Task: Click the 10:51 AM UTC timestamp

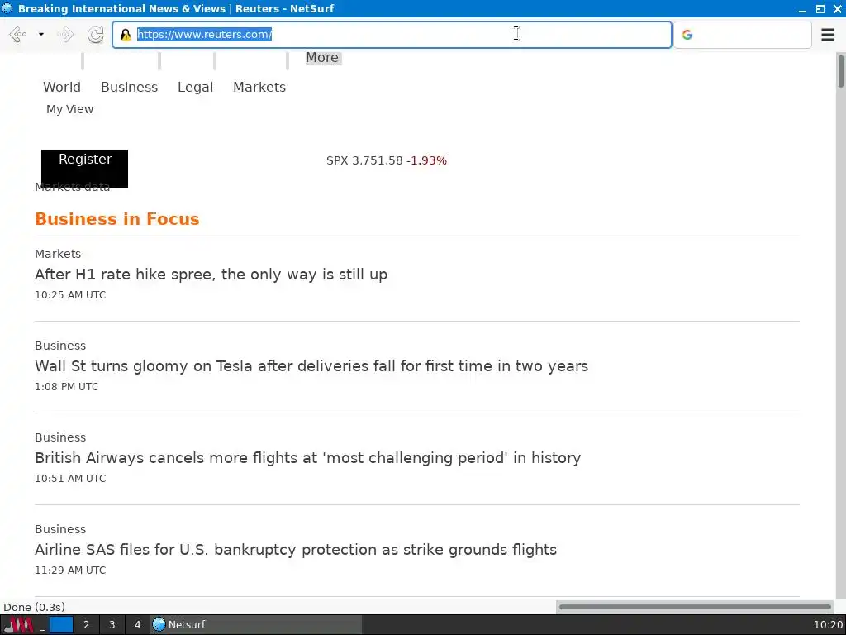Action: [x=70, y=479]
